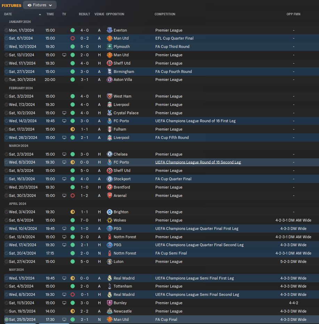Click the amber draw indicator for Fulham match

coord(73,129)
